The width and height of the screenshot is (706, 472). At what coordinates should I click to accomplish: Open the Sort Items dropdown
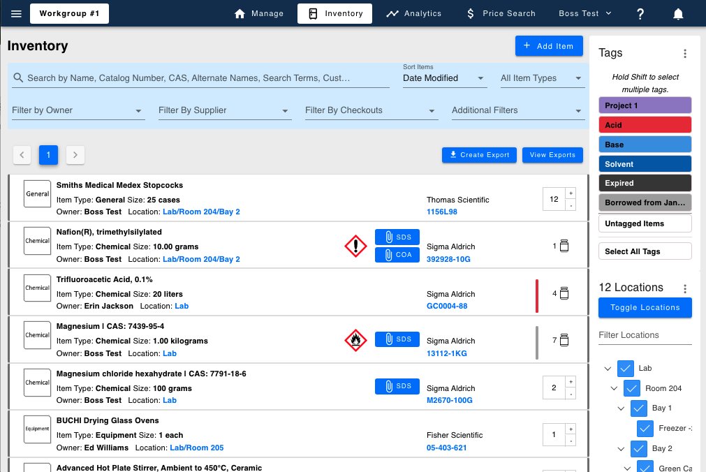pyautogui.click(x=445, y=78)
